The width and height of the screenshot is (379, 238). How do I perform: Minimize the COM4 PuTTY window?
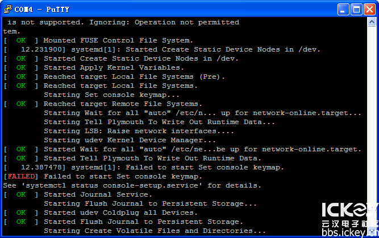(343, 10)
